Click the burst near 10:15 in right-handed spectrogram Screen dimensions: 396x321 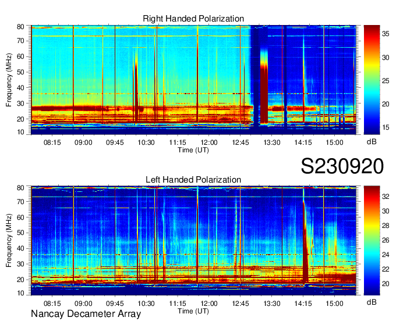click(136, 91)
